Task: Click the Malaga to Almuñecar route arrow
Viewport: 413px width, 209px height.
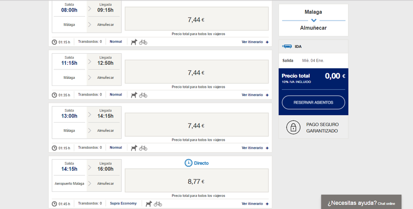Action: point(313,20)
